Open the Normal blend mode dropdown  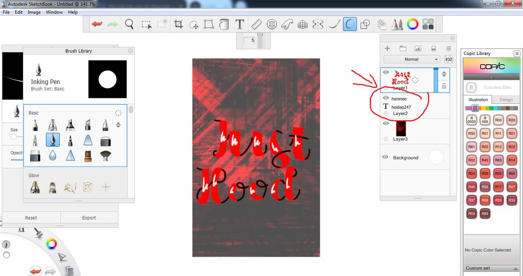(412, 59)
